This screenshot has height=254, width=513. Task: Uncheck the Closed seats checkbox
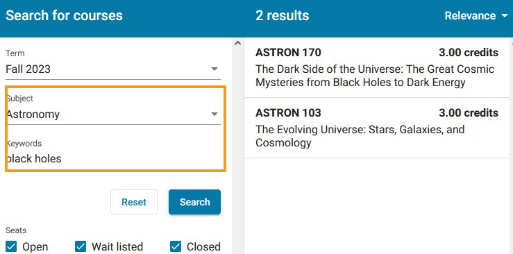pyautogui.click(x=176, y=247)
